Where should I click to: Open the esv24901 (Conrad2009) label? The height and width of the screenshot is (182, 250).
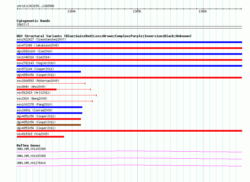tap(35, 110)
